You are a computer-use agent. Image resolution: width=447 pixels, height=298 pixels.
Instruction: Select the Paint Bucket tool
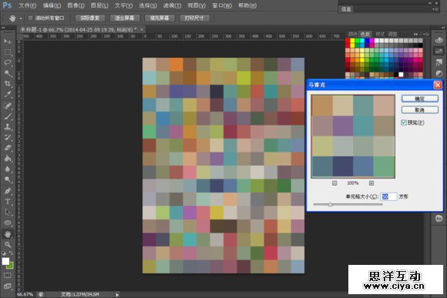coord(8,159)
